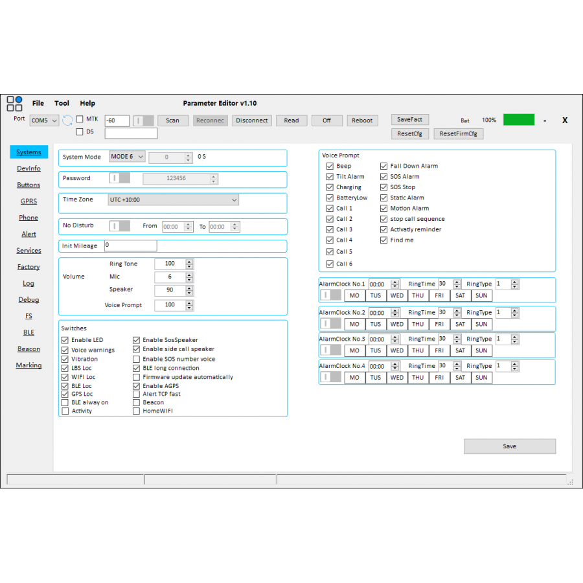Viewport: 583px width, 583px height.
Task: Open the System Mode dropdown
Action: click(126, 157)
